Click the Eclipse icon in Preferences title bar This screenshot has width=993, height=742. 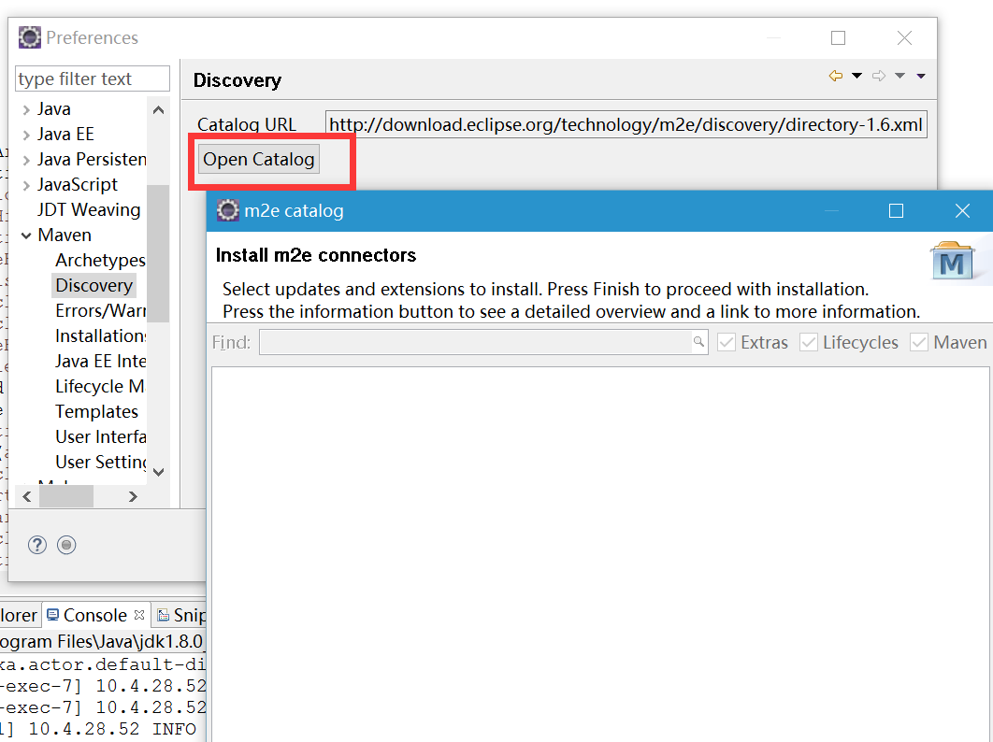pyautogui.click(x=29, y=37)
